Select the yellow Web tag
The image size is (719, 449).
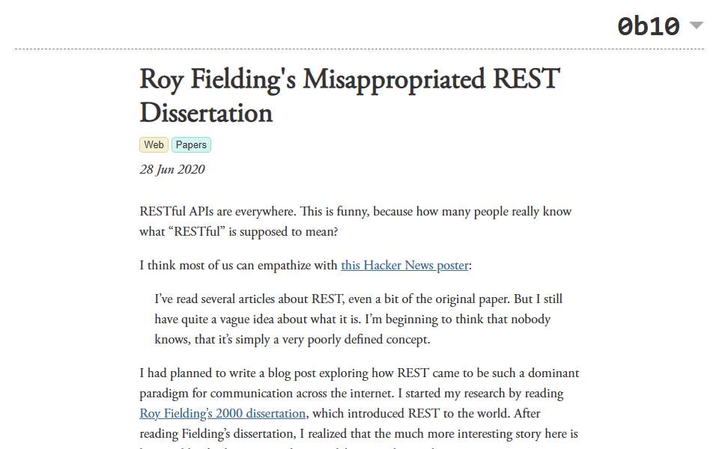tap(154, 144)
